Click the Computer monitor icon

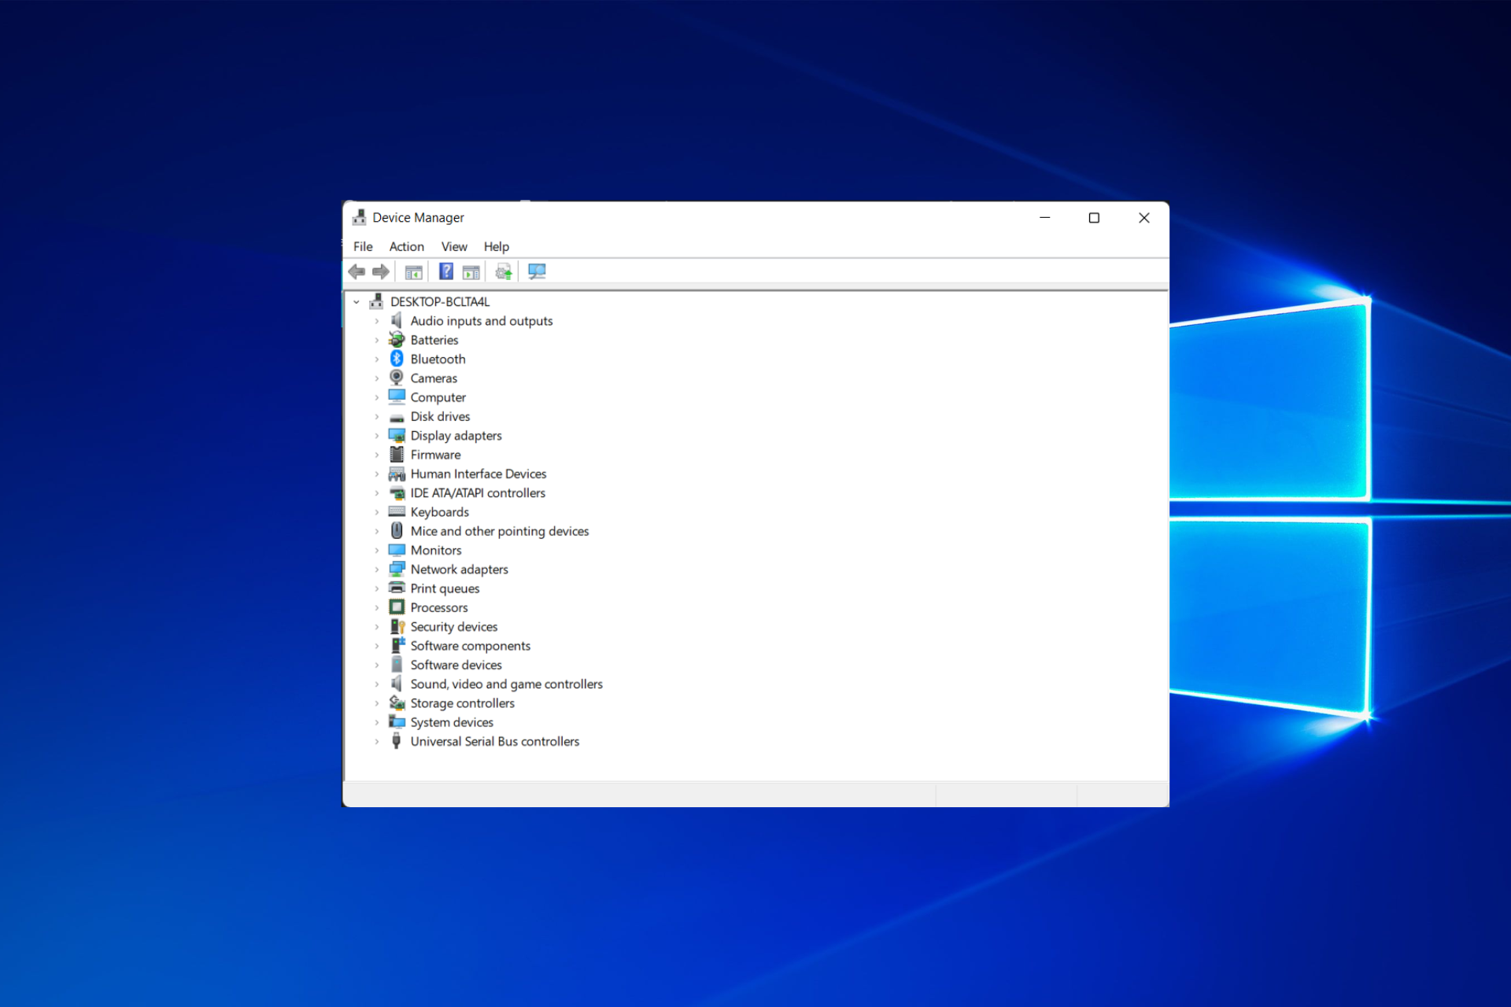click(x=397, y=397)
